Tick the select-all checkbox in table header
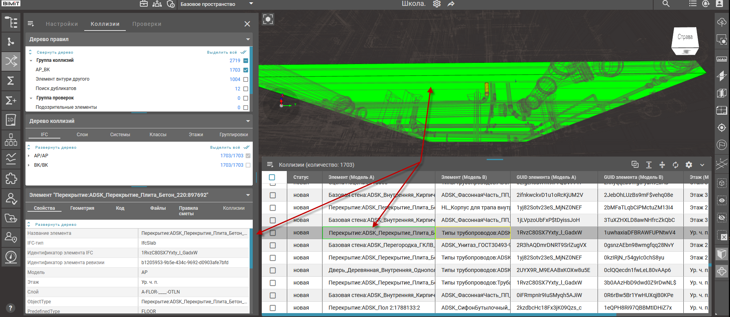Image resolution: width=730 pixels, height=317 pixels. click(x=272, y=177)
